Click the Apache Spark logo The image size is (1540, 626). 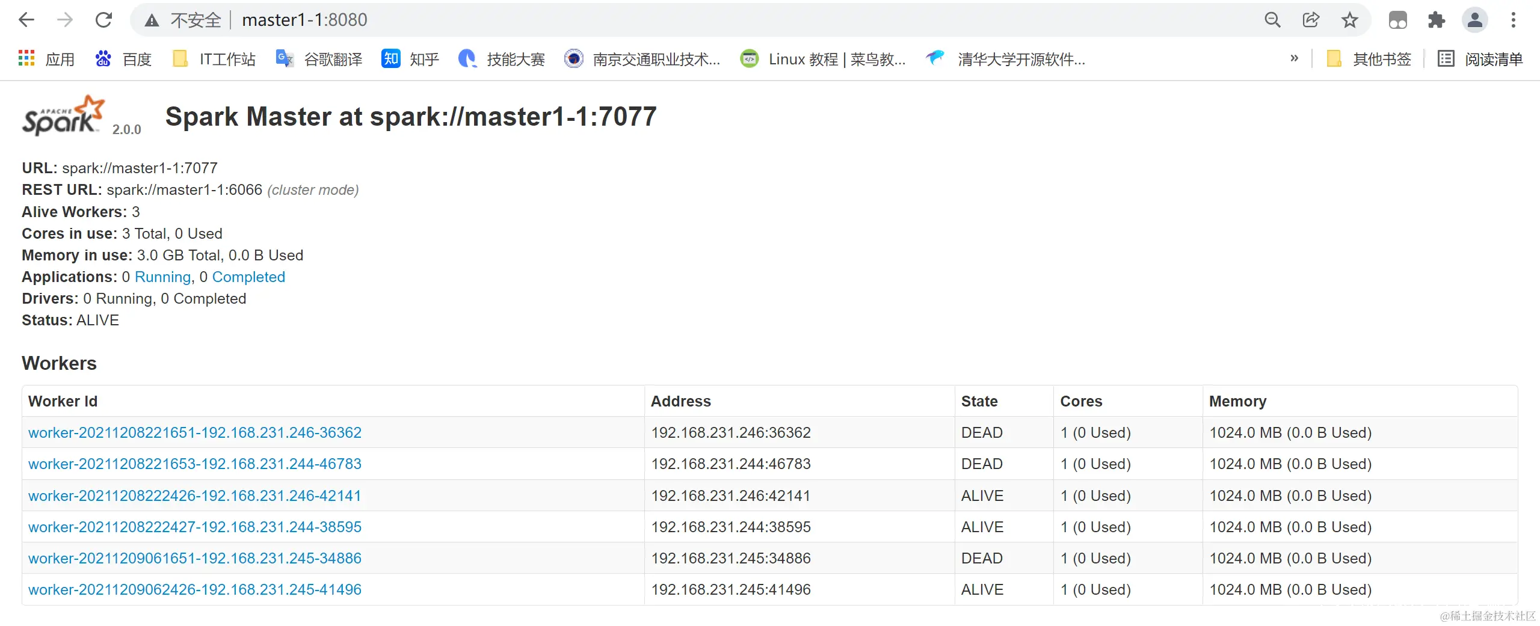tap(64, 115)
